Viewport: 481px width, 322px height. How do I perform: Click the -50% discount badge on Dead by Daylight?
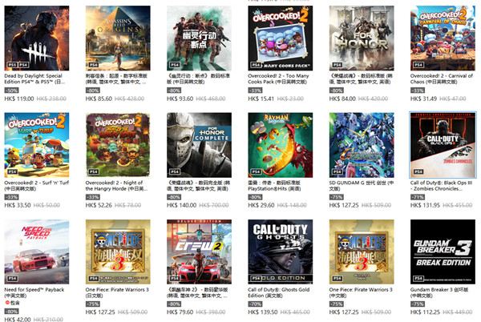click(x=11, y=91)
